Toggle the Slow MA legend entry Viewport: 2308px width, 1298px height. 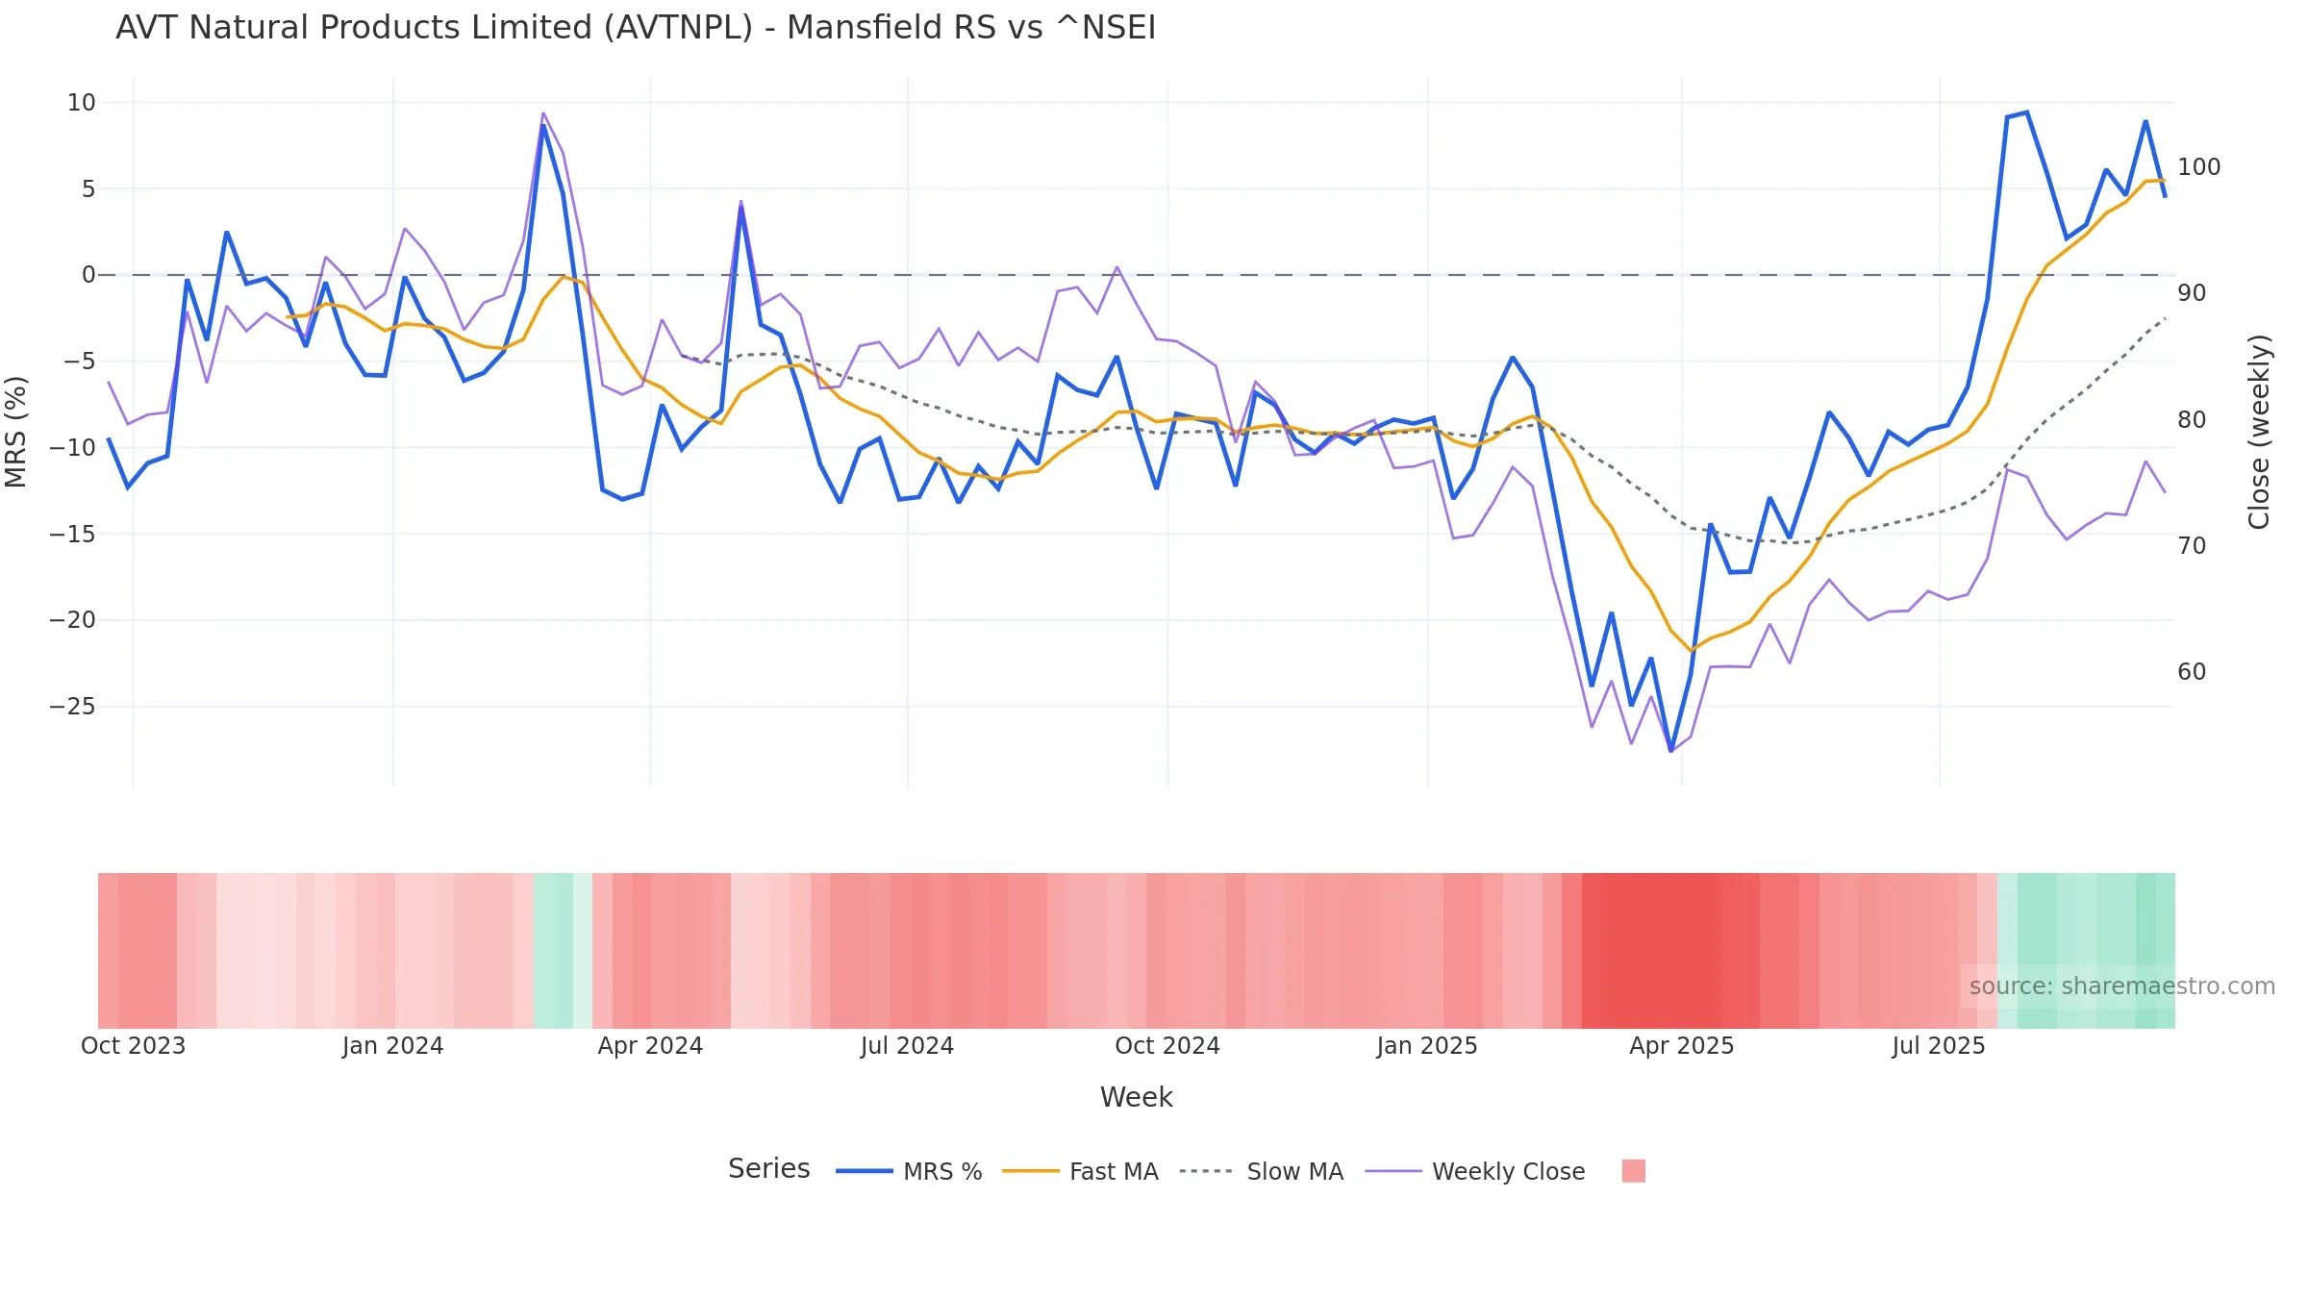click(1261, 1171)
